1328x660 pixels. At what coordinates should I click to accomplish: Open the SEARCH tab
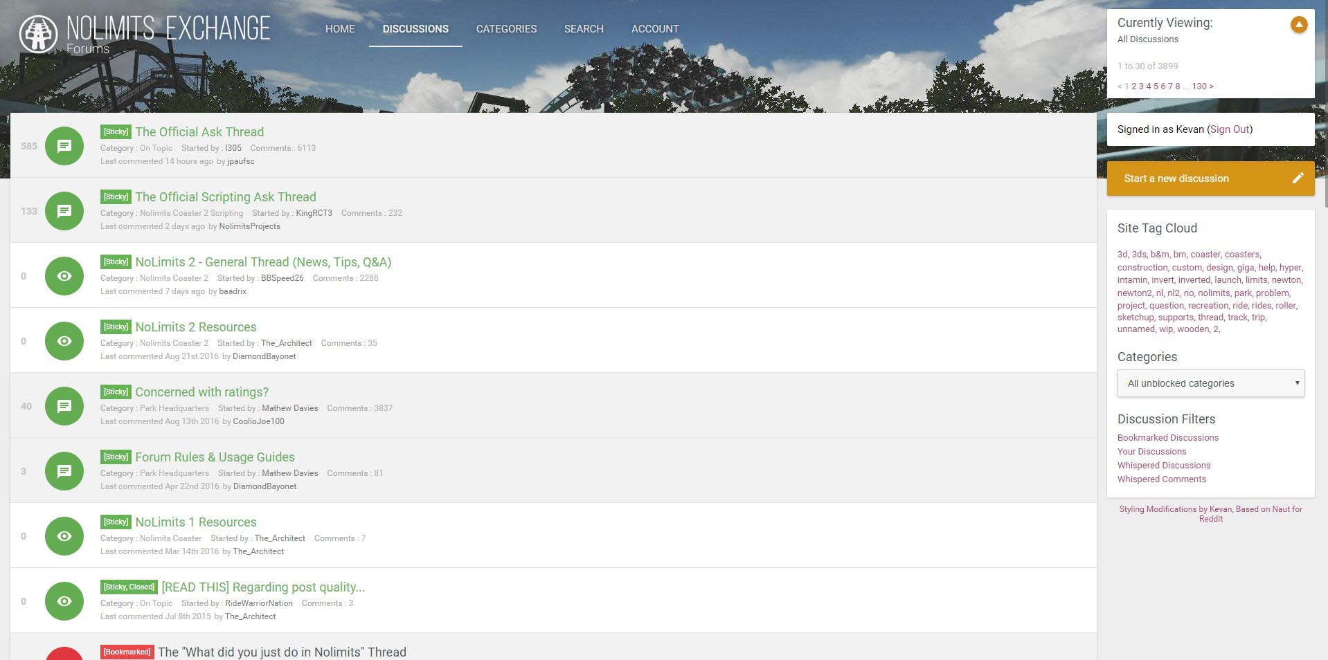pos(584,29)
